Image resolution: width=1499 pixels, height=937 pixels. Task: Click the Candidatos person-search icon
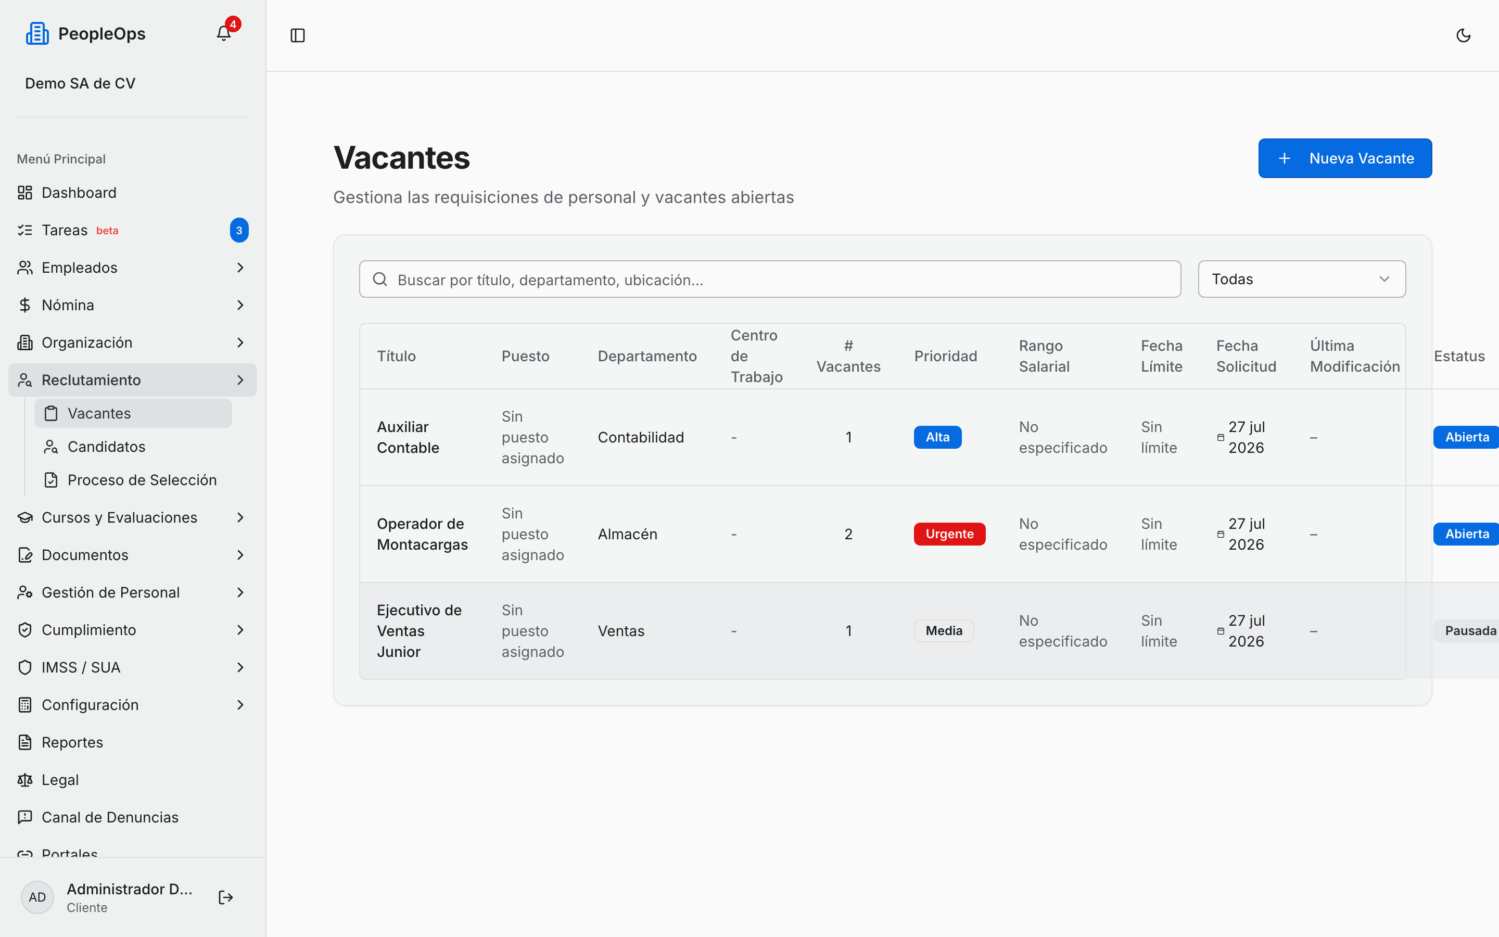coord(51,447)
